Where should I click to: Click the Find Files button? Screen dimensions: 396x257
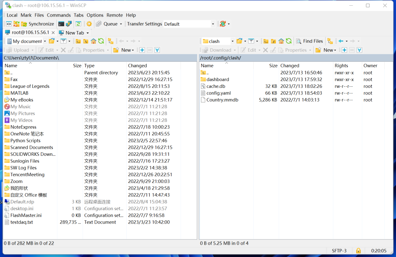(x=310, y=41)
